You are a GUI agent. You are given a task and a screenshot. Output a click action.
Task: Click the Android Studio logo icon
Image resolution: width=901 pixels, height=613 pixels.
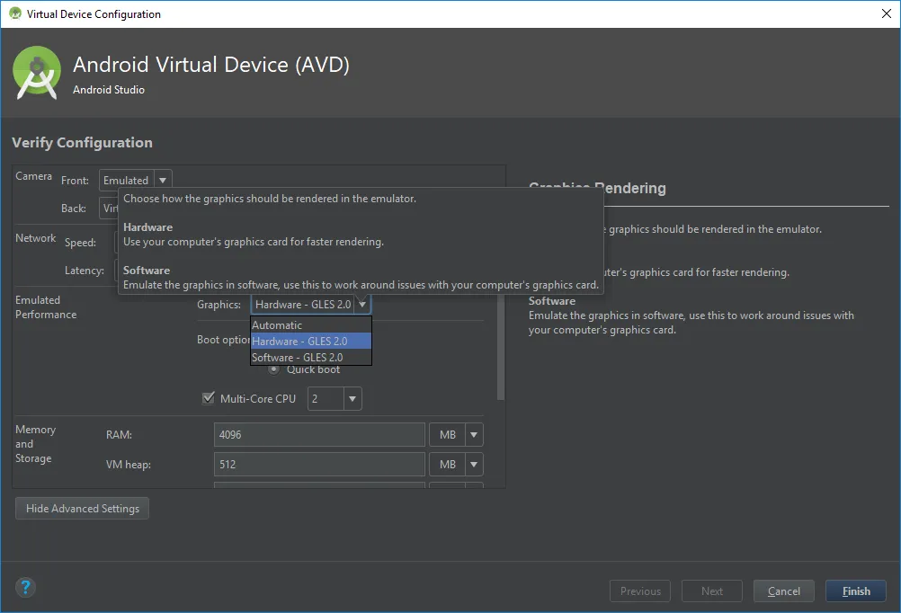pos(37,73)
